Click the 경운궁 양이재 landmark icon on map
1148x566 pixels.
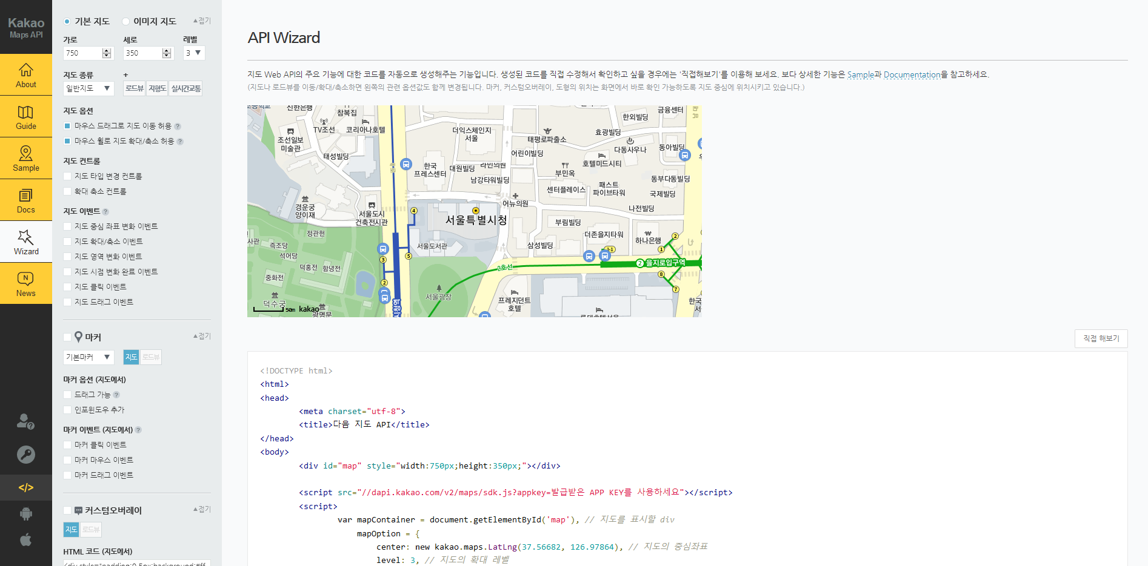point(305,199)
